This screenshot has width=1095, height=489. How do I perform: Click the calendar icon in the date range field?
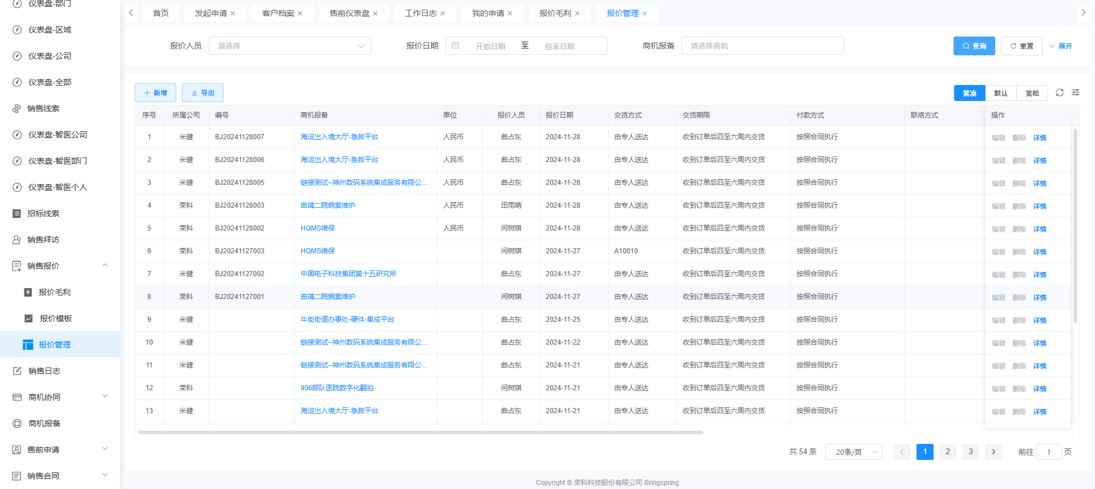coord(456,46)
